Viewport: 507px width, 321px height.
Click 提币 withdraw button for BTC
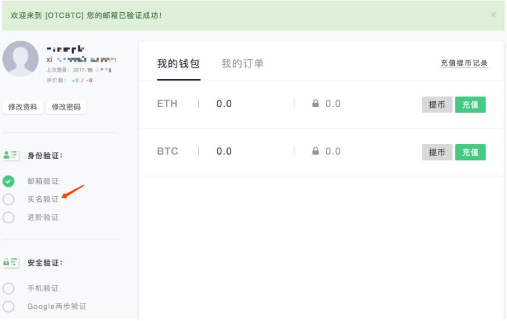coord(437,152)
